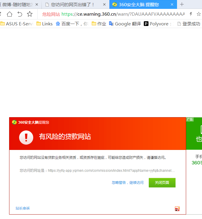
Task: Click 忽略警告，继续访问 link
Action: [127, 182]
